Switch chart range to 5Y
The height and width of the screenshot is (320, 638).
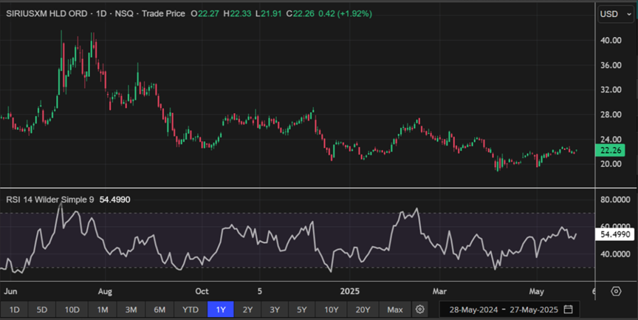[x=301, y=309]
